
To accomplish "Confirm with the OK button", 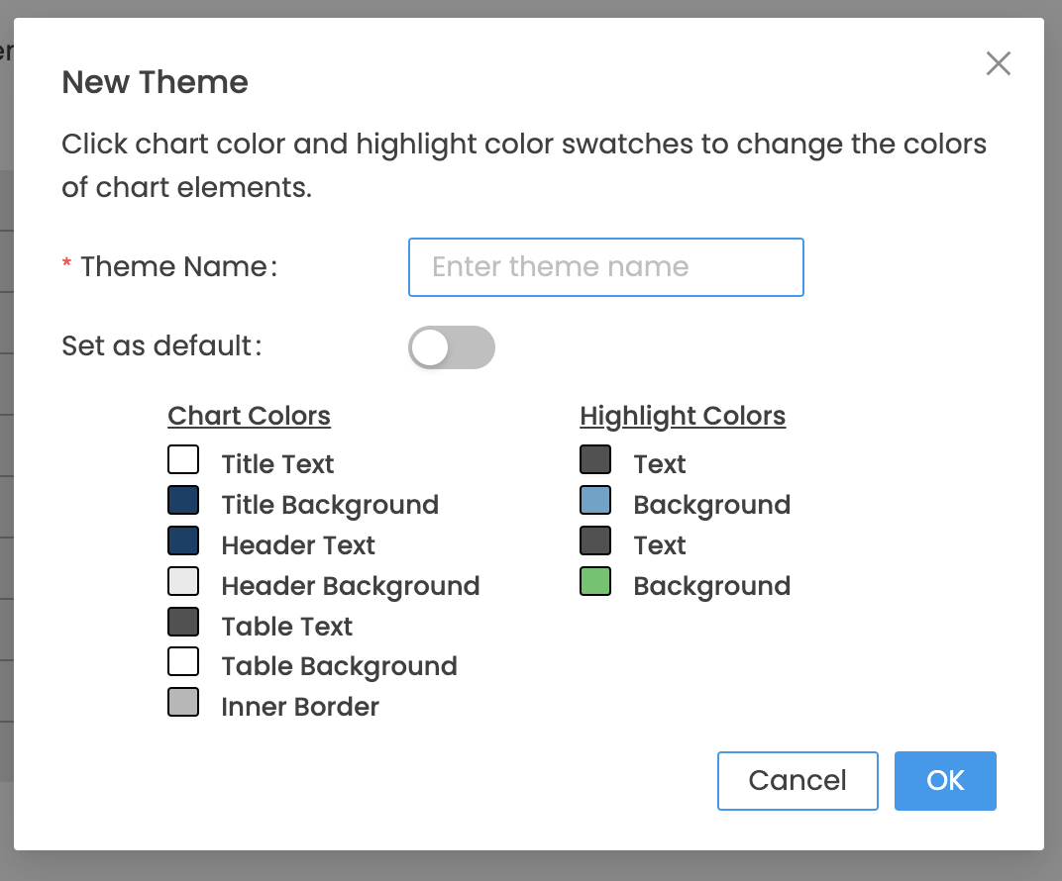I will [x=945, y=781].
